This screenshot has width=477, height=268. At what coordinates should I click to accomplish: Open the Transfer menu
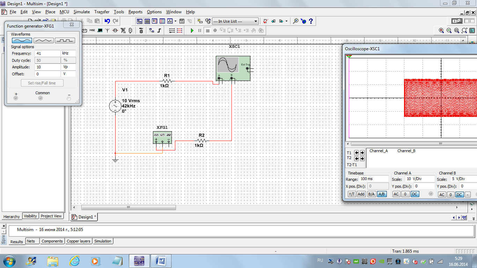click(x=102, y=12)
